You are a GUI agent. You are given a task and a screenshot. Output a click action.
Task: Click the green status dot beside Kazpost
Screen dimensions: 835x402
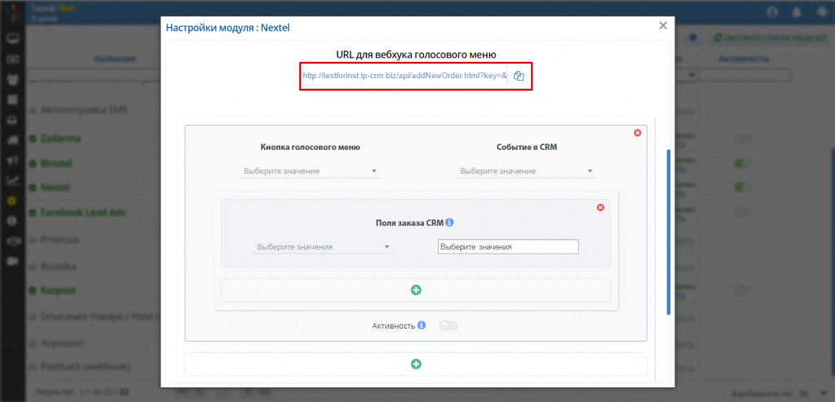coord(32,291)
